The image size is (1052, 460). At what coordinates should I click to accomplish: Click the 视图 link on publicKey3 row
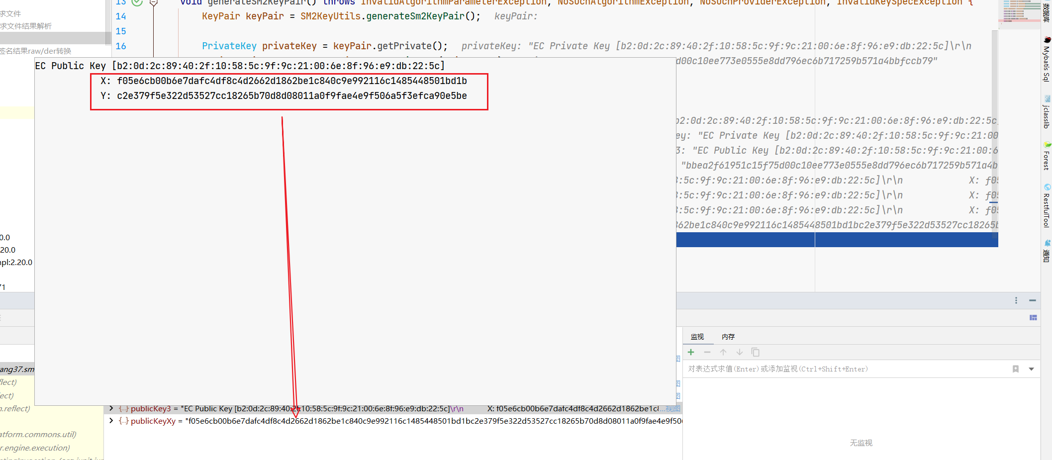pyautogui.click(x=673, y=408)
